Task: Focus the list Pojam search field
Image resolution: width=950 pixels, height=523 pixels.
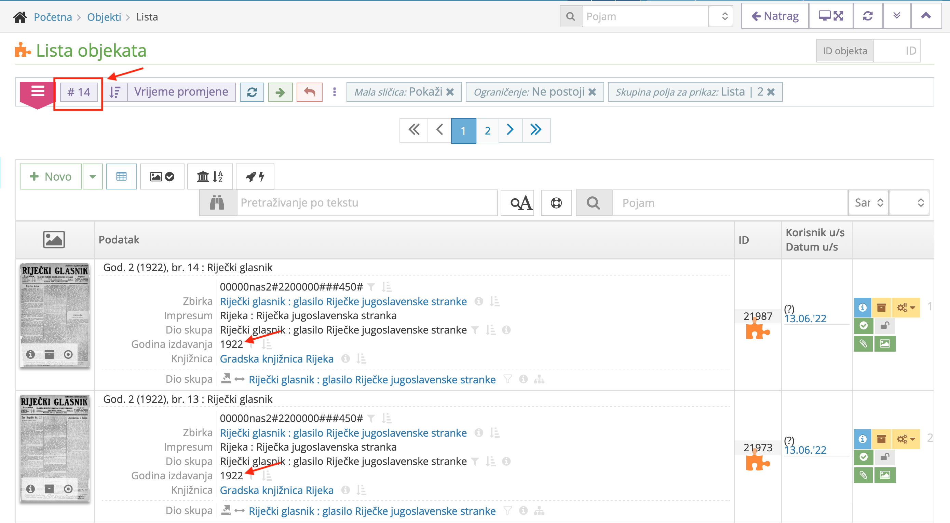Action: [730, 202]
